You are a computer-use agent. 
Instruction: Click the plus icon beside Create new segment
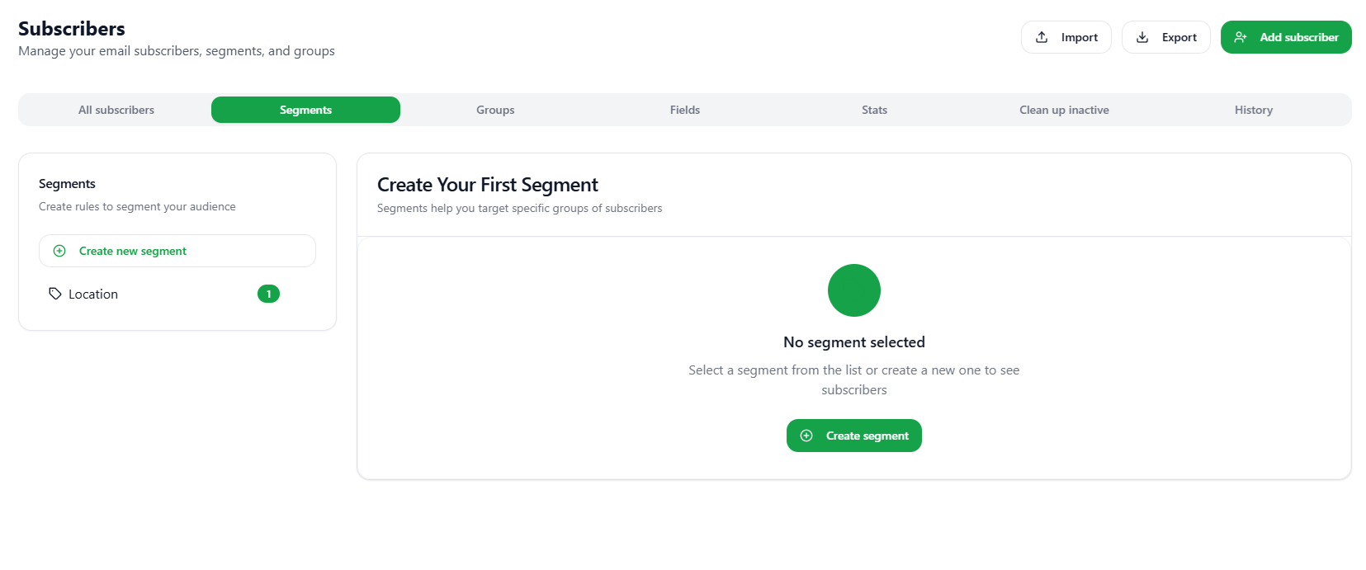coord(59,251)
